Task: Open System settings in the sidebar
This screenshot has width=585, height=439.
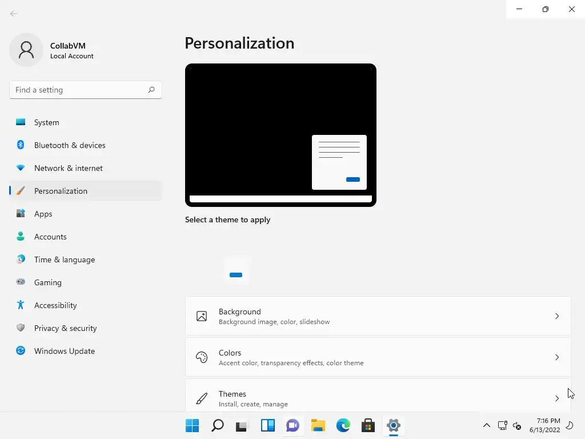Action: [x=86, y=122]
